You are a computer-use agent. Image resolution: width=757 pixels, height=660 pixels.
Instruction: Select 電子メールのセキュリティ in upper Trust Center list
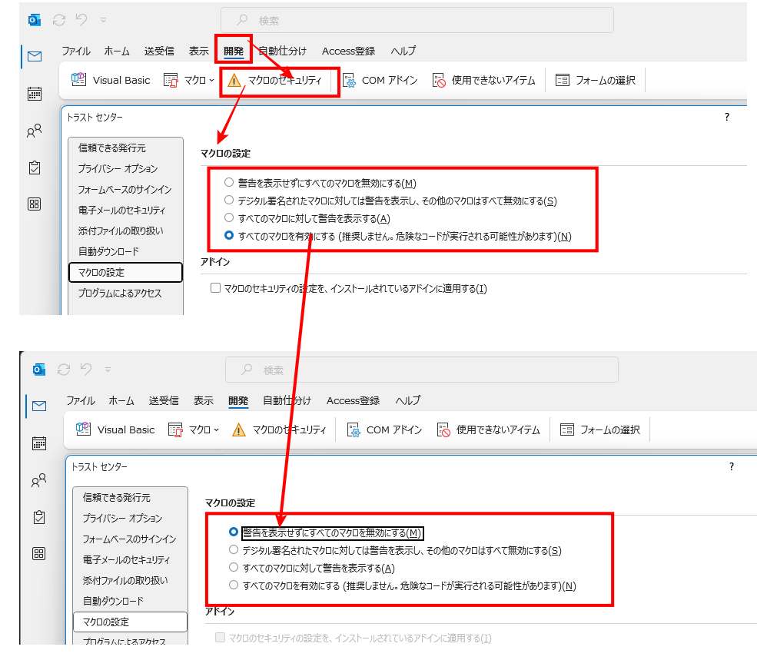[121, 210]
